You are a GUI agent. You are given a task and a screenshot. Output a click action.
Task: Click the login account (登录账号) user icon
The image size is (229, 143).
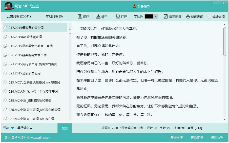[134, 7]
